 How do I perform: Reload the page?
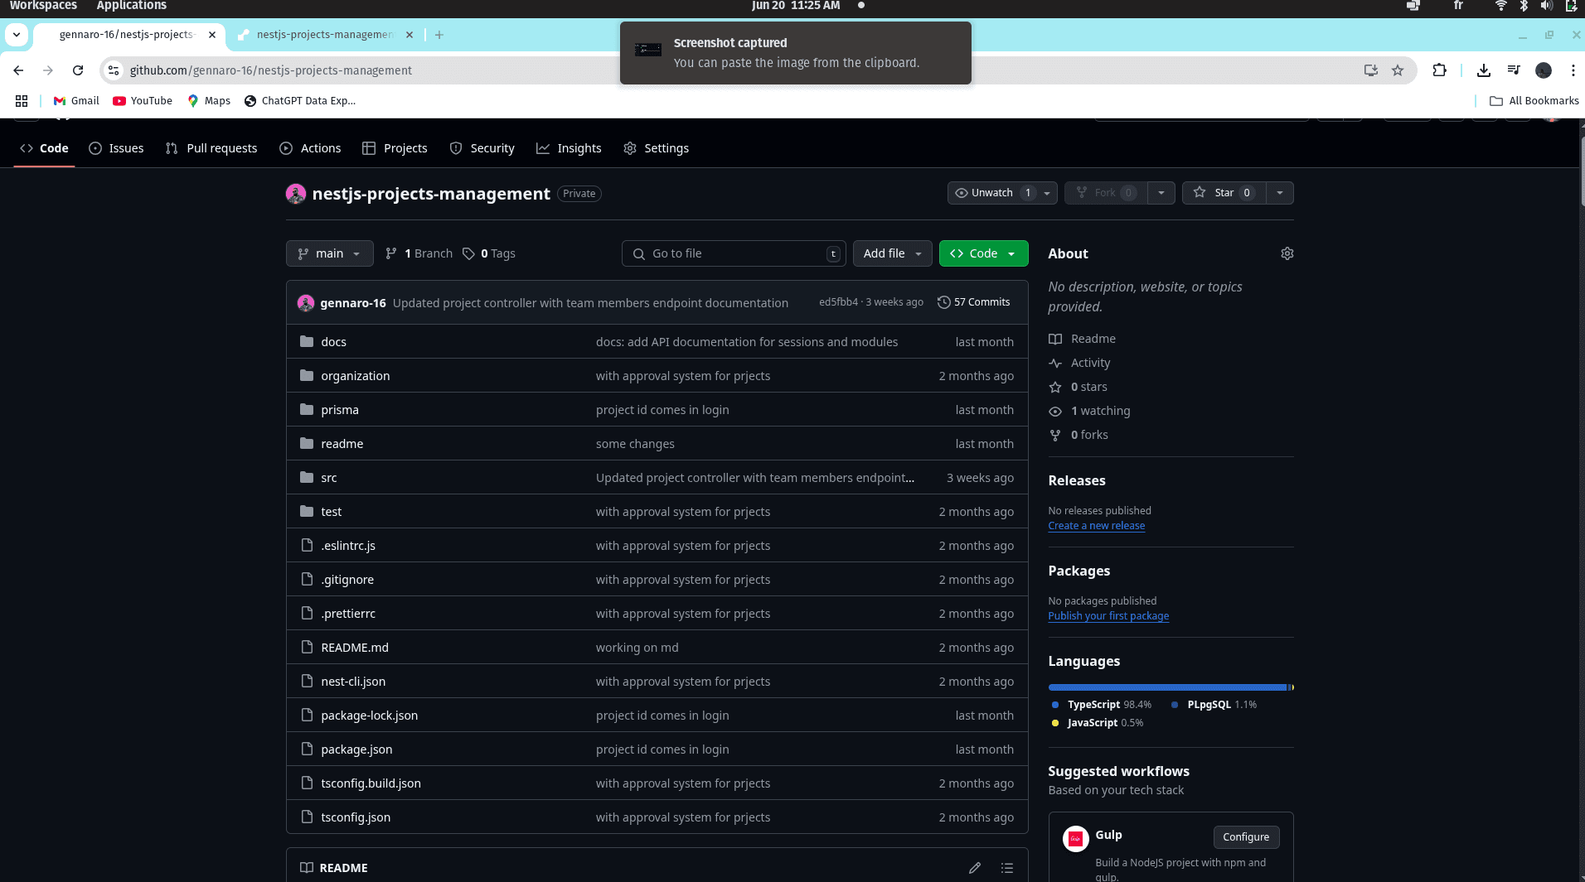point(78,70)
